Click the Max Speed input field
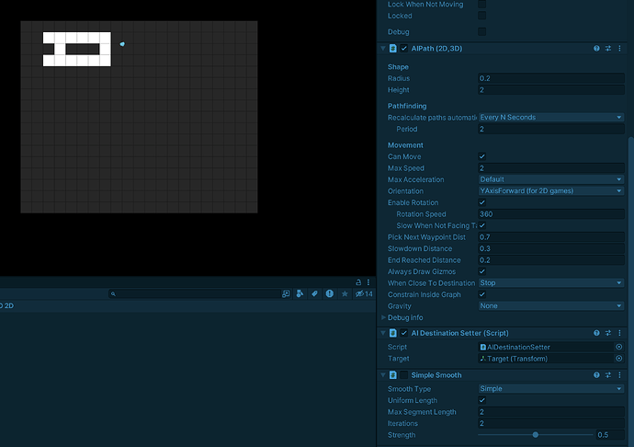Screen dimensions: 634x447 click(x=550, y=168)
